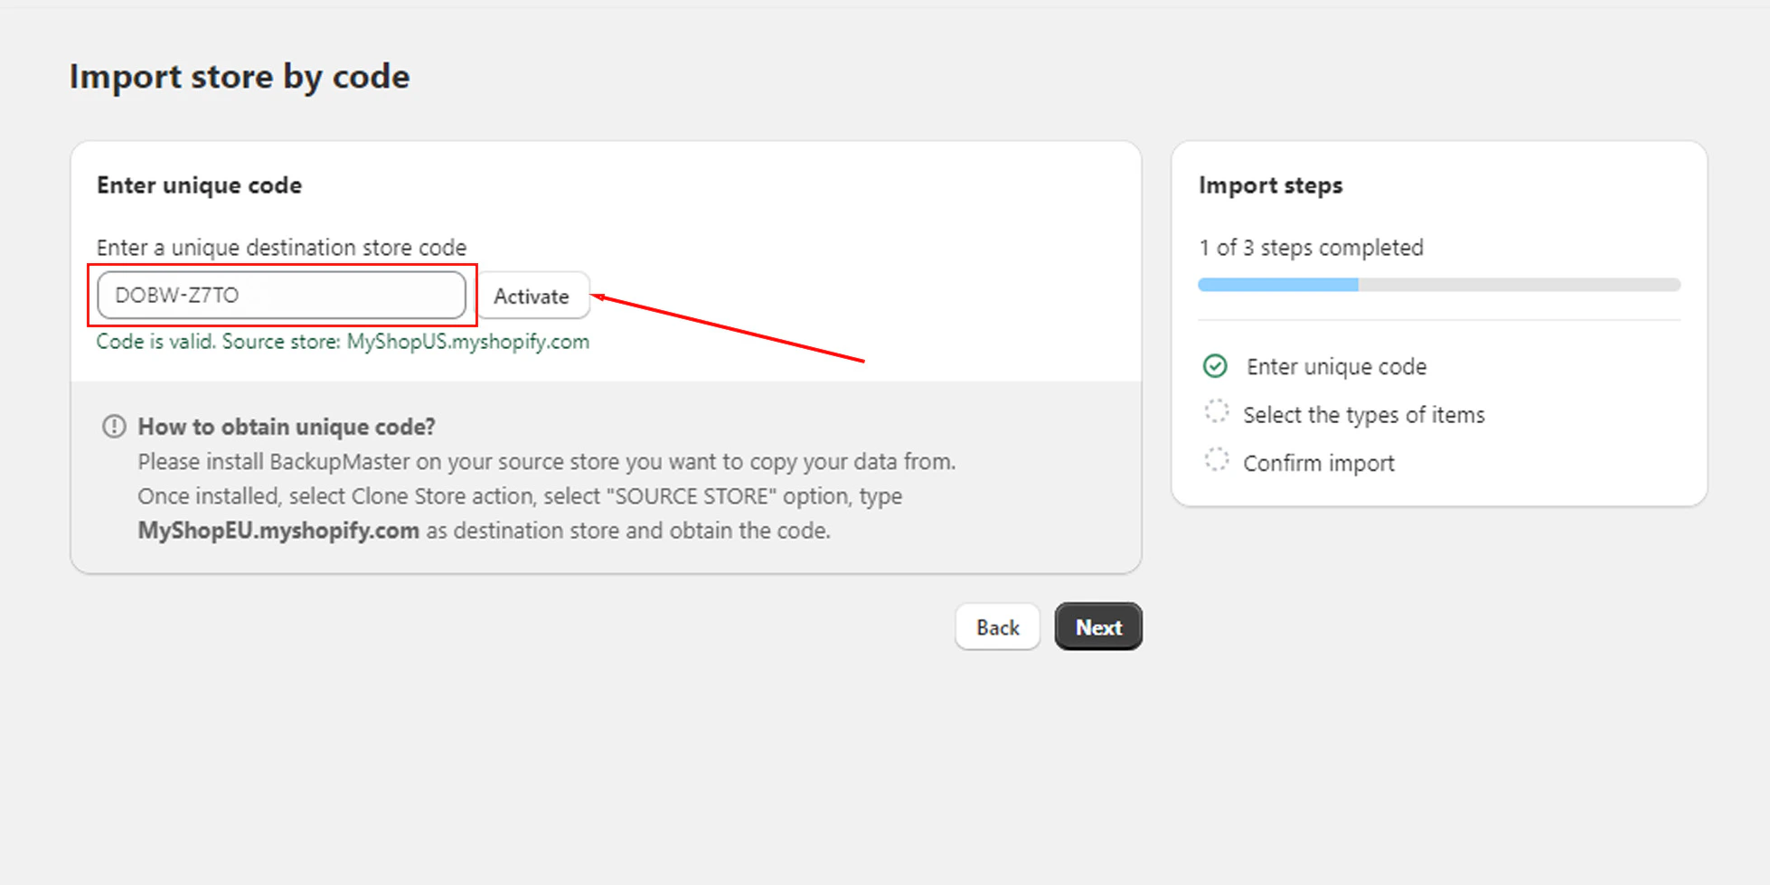Click the 'Import steps' panel heading
The image size is (1770, 885).
pyautogui.click(x=1270, y=185)
